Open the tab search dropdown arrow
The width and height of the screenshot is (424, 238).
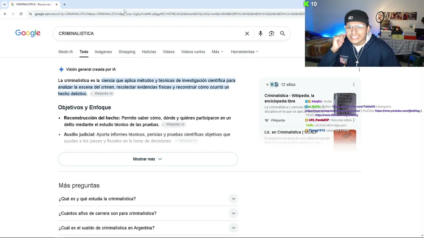[4, 4]
